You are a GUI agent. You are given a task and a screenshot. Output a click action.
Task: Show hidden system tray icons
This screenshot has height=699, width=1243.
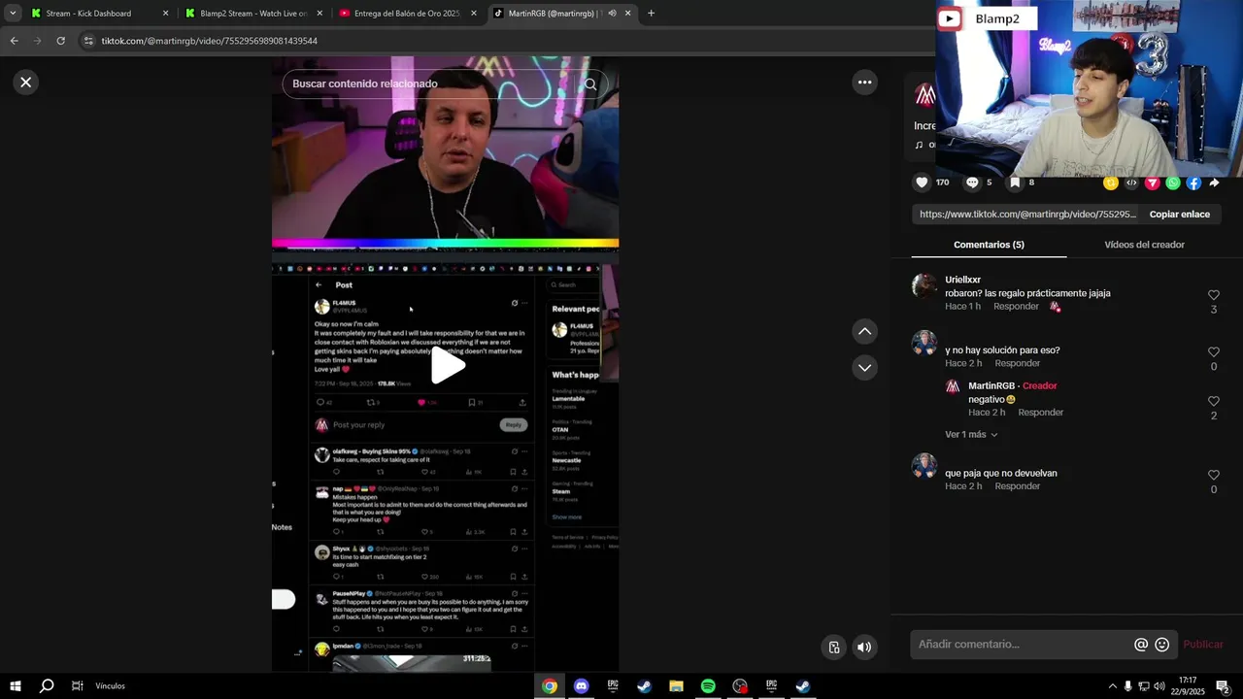[x=1112, y=686]
